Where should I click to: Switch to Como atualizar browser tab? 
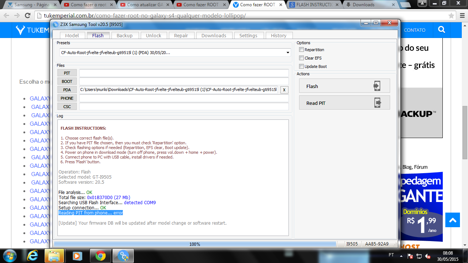coord(146,5)
